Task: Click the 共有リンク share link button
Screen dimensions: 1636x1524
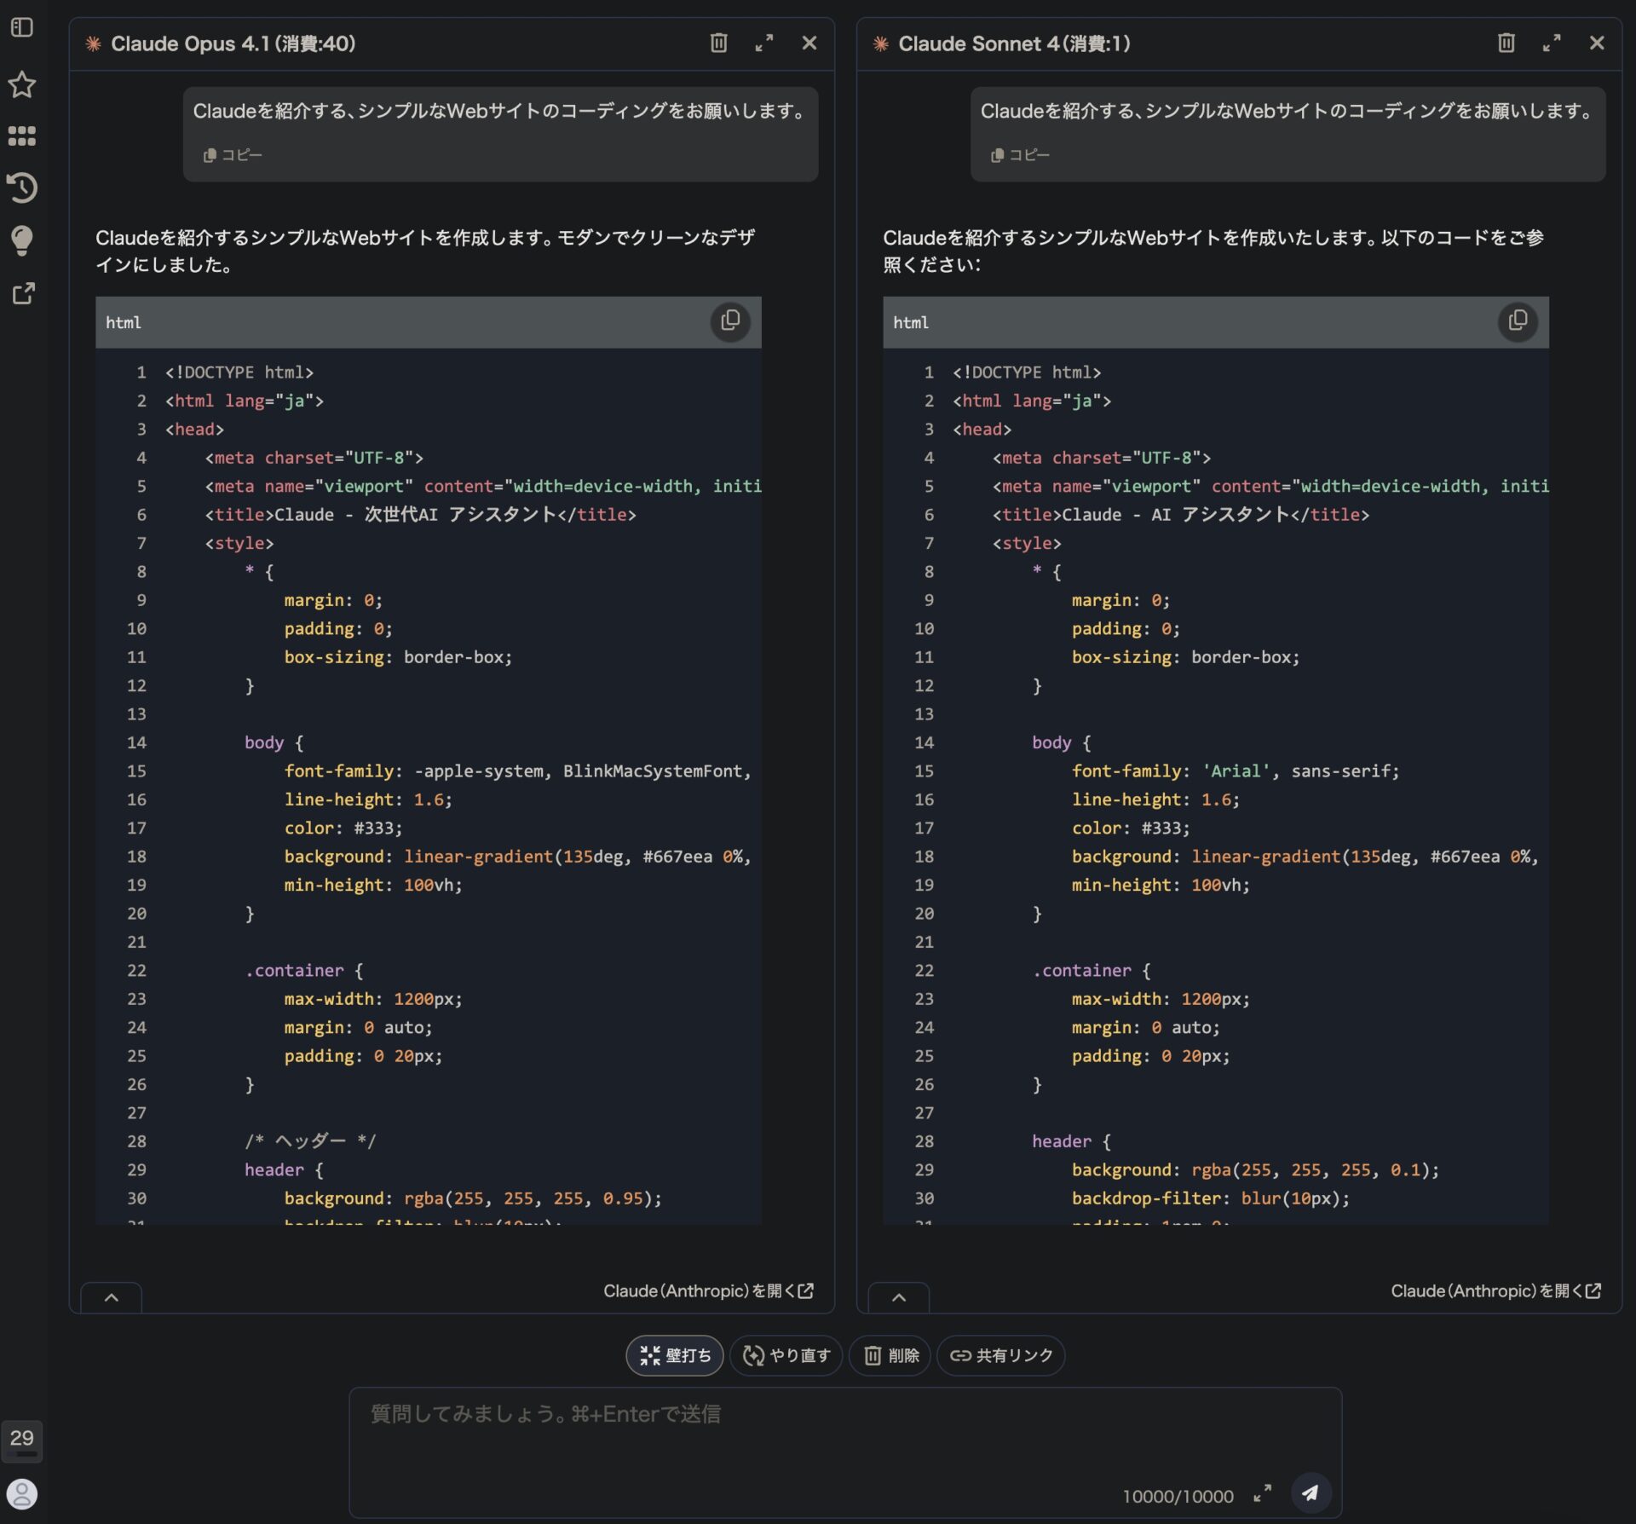Action: [x=1001, y=1355]
